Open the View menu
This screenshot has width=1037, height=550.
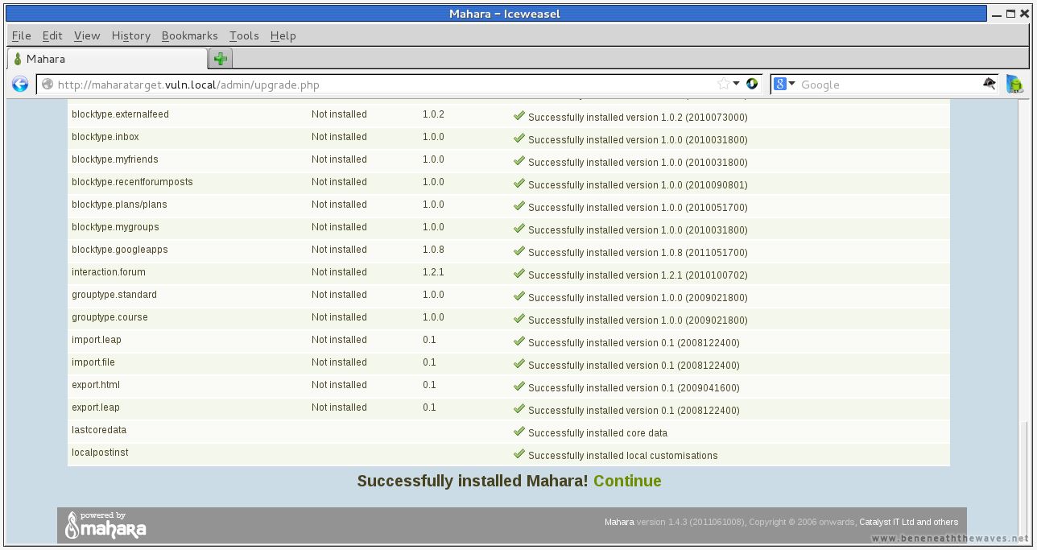(x=87, y=35)
